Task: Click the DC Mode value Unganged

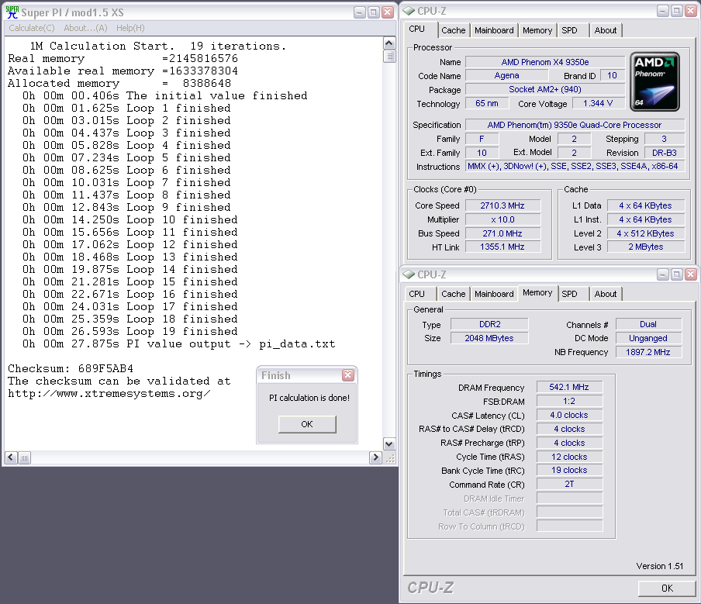Action: (648, 338)
